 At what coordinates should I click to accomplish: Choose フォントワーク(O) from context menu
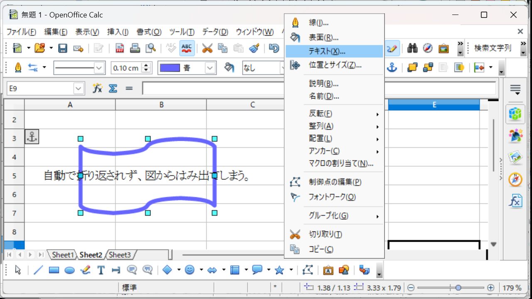pyautogui.click(x=334, y=197)
